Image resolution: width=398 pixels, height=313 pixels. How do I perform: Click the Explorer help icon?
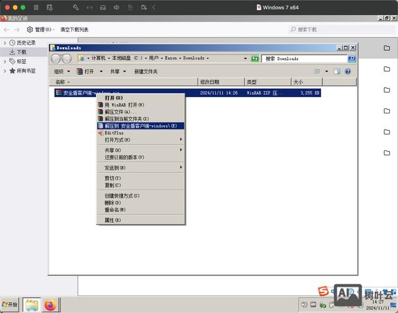(x=348, y=71)
